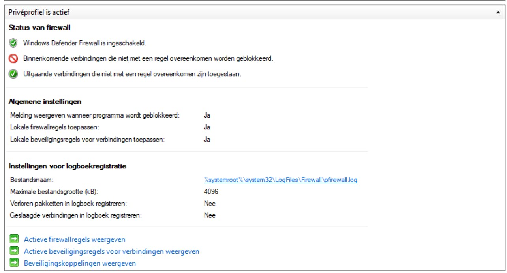Click the Status van firewall heading

[x=39, y=28]
